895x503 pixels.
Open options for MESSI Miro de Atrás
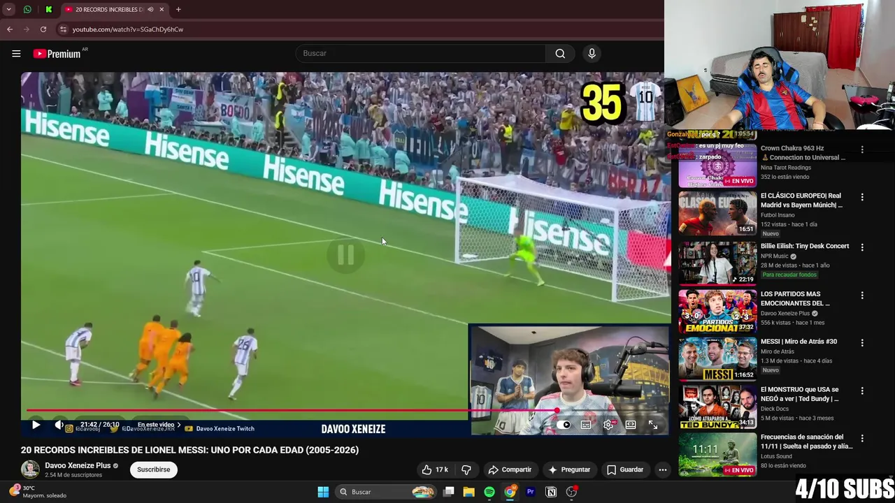point(862,343)
